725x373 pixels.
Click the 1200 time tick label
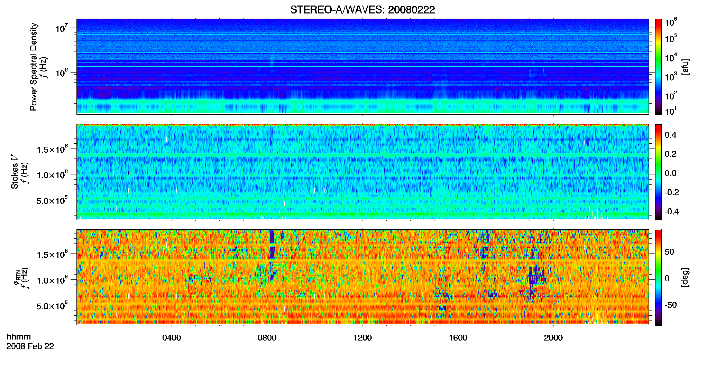[362, 338]
